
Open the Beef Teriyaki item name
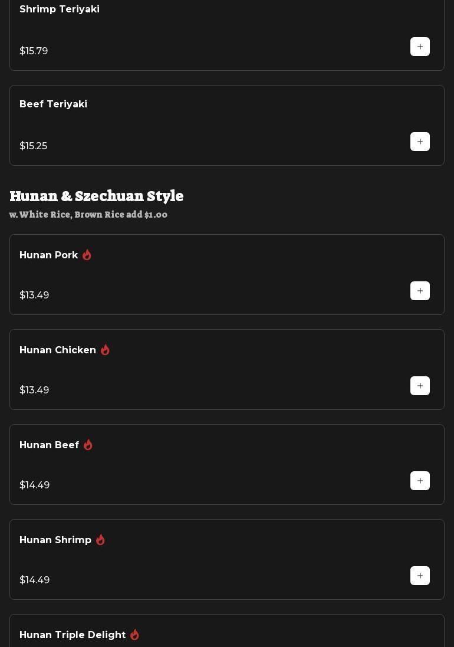[53, 104]
